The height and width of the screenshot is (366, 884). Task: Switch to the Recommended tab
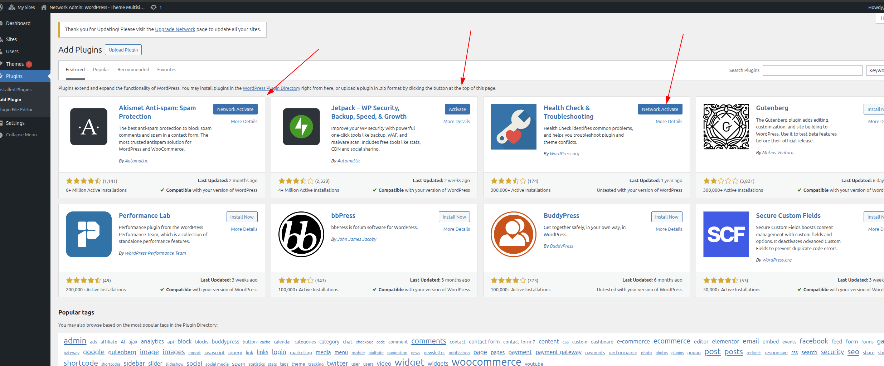[x=133, y=70]
